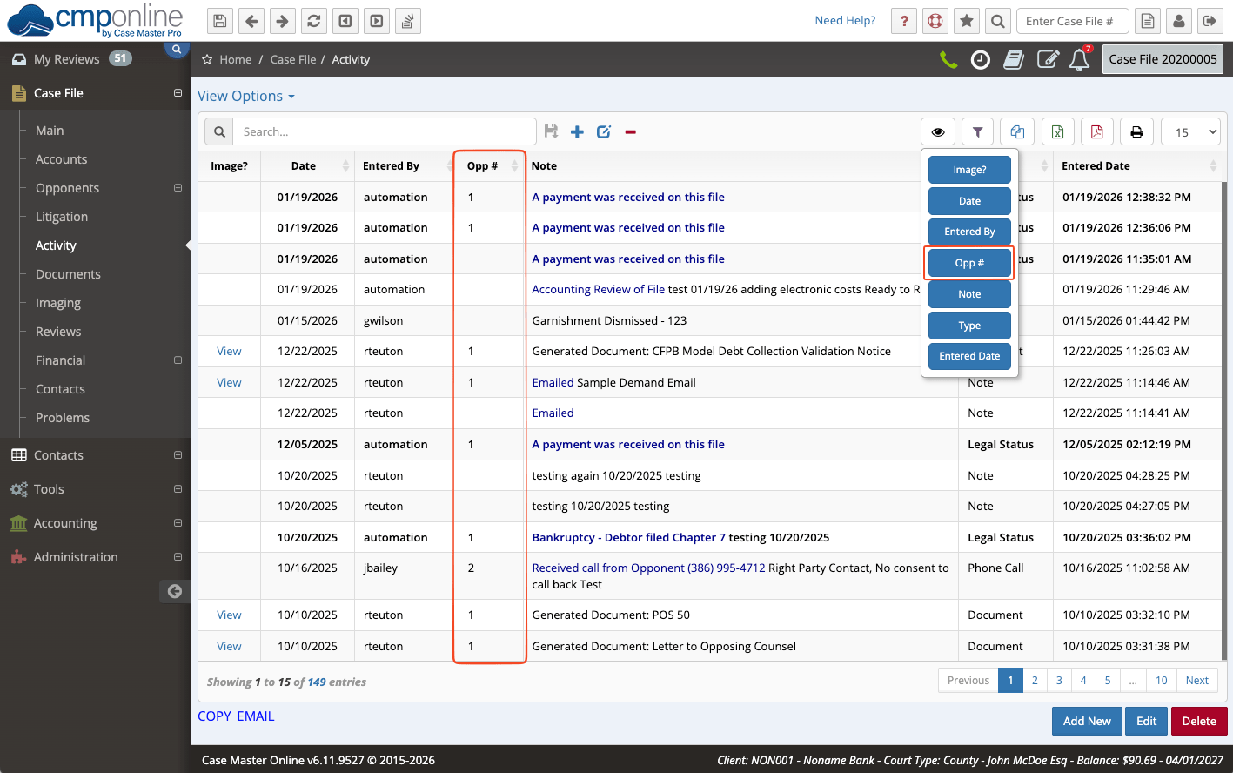The width and height of the screenshot is (1233, 773).
Task: Go to page 2 of entries
Action: 1035,681
